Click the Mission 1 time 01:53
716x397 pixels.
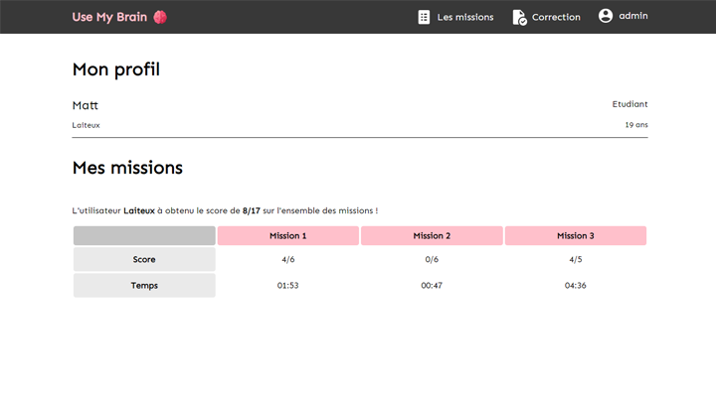pyautogui.click(x=288, y=285)
